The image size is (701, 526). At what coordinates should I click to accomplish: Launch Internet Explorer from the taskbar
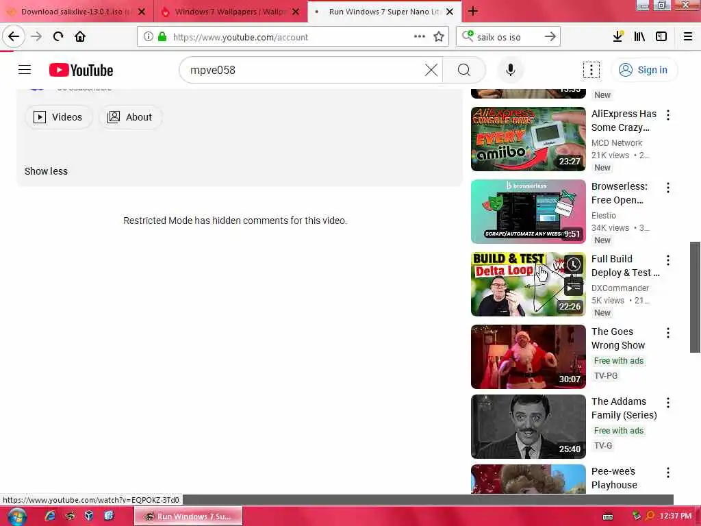pos(49,516)
